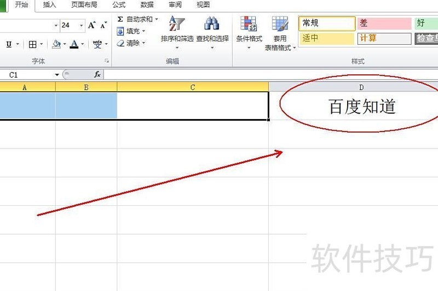Apply cell borders with the border icon
438x291 pixels.
(33, 44)
